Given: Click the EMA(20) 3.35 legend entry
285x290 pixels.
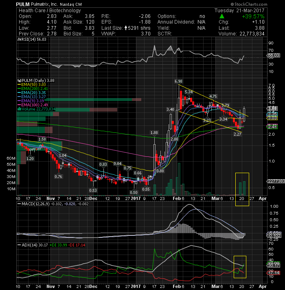Looking at the screenshot, I should 32,92.
